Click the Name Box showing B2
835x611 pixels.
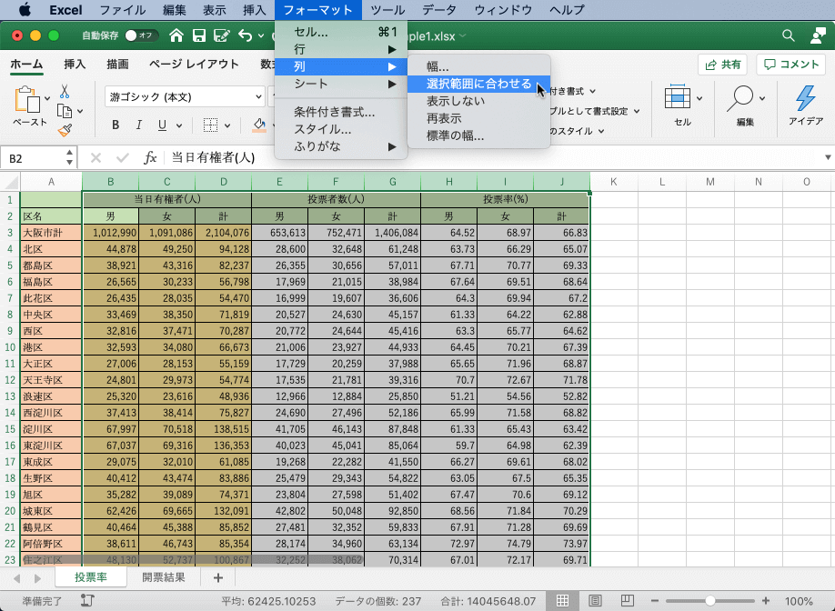(34, 158)
